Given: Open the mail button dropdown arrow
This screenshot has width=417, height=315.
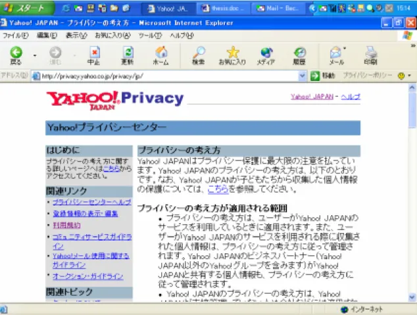Looking at the screenshot, I should tap(345, 49).
